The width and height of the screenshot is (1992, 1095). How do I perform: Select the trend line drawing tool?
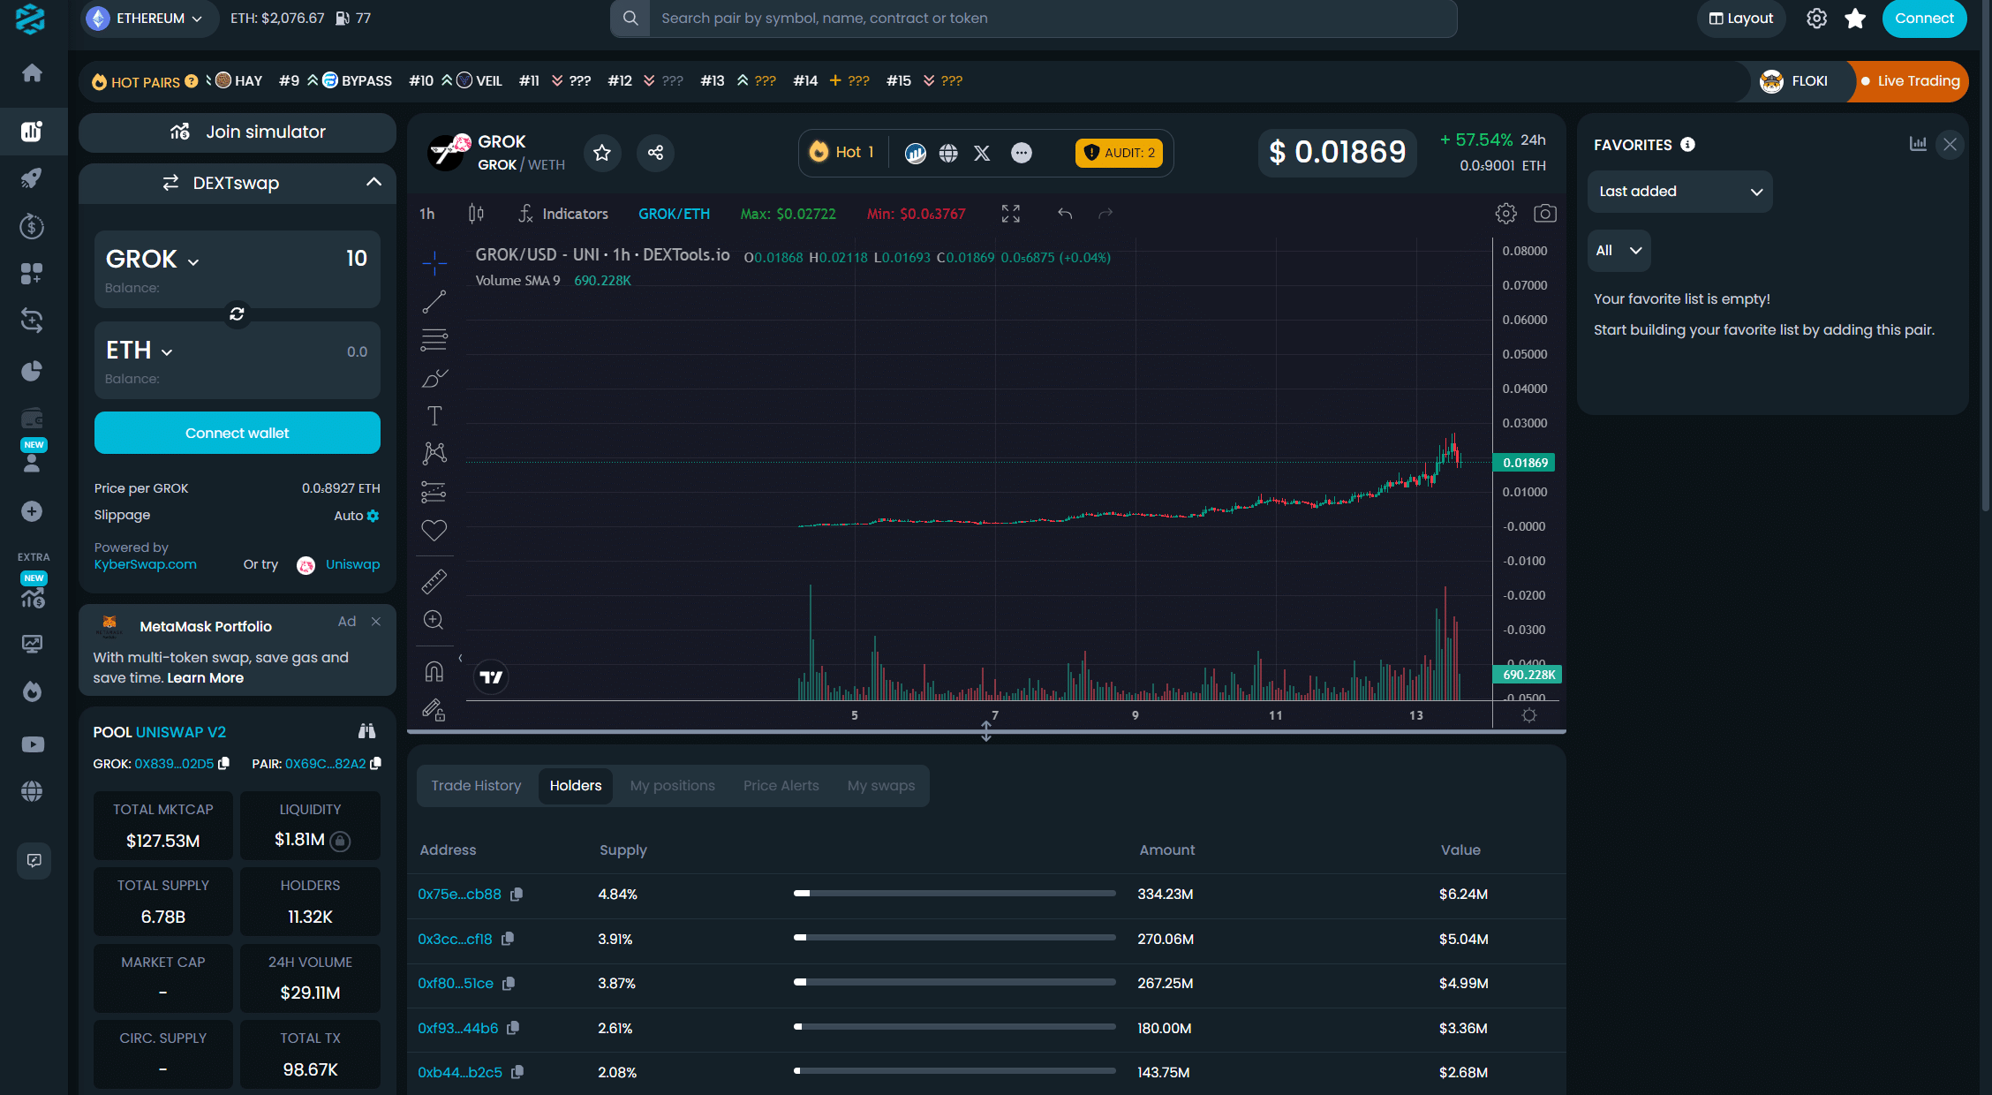tap(434, 302)
